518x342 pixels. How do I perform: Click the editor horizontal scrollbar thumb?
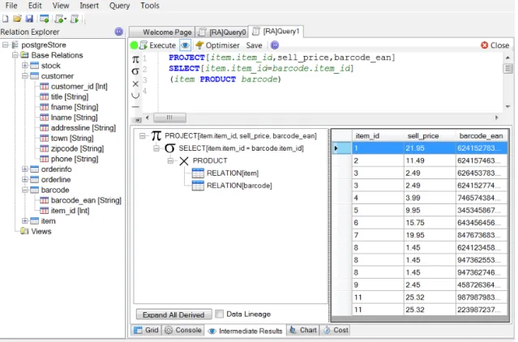coord(169,118)
